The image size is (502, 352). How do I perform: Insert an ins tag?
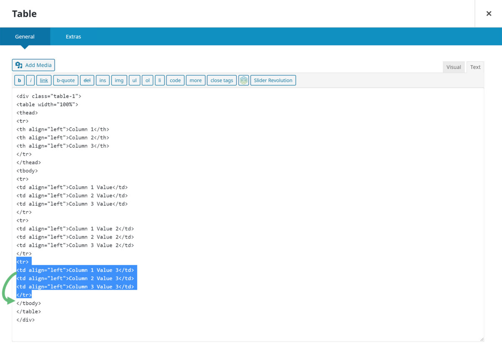click(102, 80)
